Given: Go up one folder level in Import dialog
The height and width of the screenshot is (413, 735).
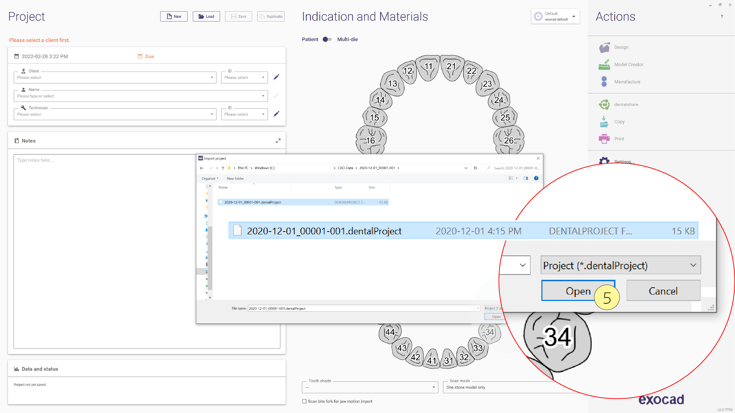Looking at the screenshot, I should pyautogui.click(x=223, y=168).
